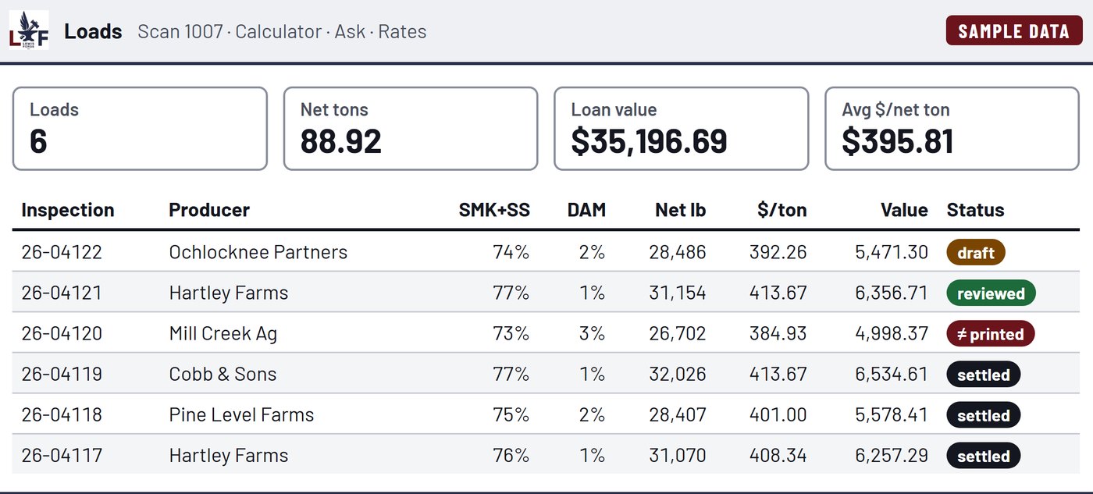Click the Lewis Forge eagle logo
The width and height of the screenshot is (1093, 494).
click(x=29, y=30)
